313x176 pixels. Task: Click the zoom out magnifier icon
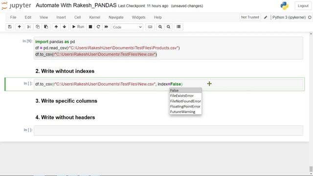tap(168, 27)
